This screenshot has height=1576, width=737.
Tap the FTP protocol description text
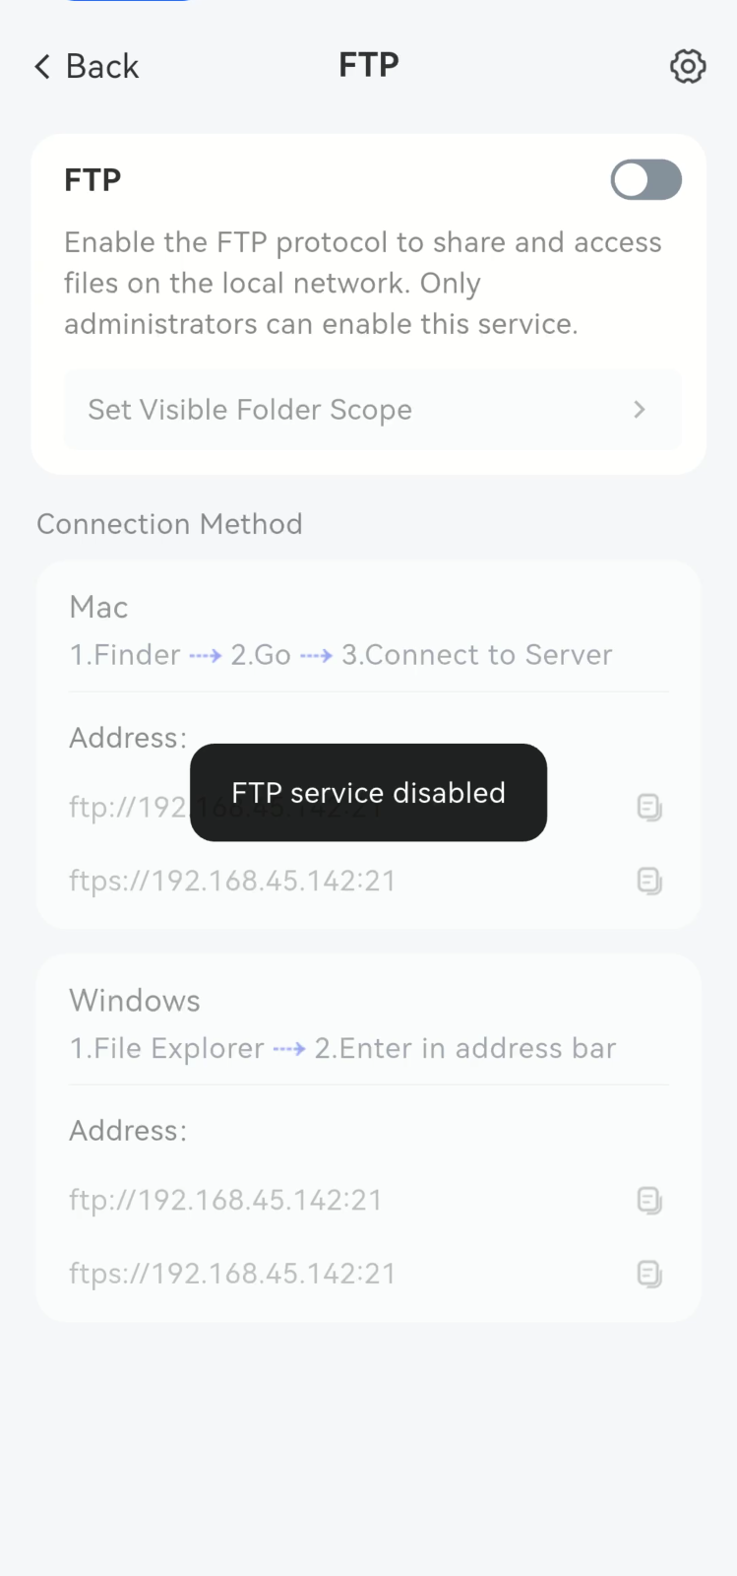pos(363,283)
